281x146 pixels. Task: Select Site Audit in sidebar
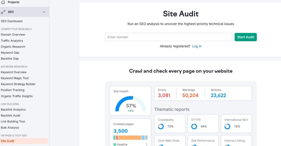pos(7,141)
